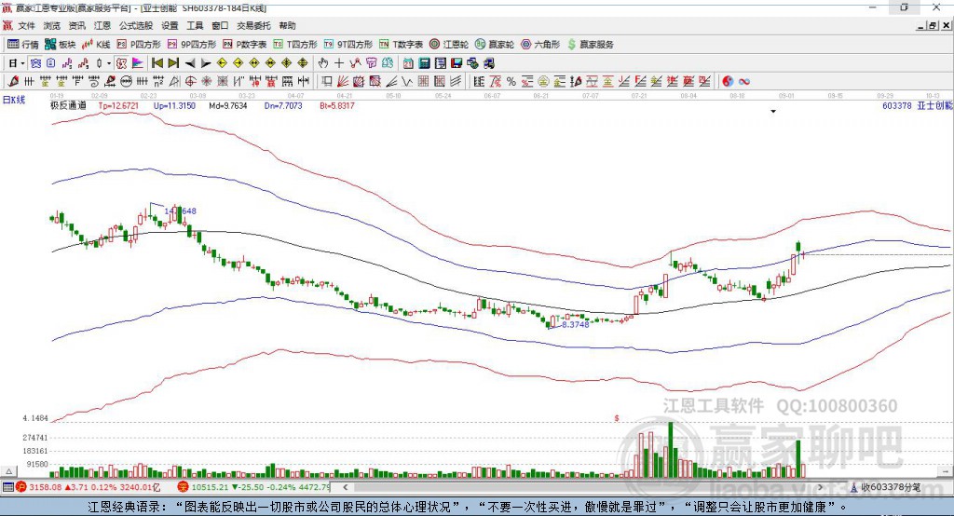Click the Tp=12.6721 value
The width and height of the screenshot is (954, 516).
click(118, 105)
